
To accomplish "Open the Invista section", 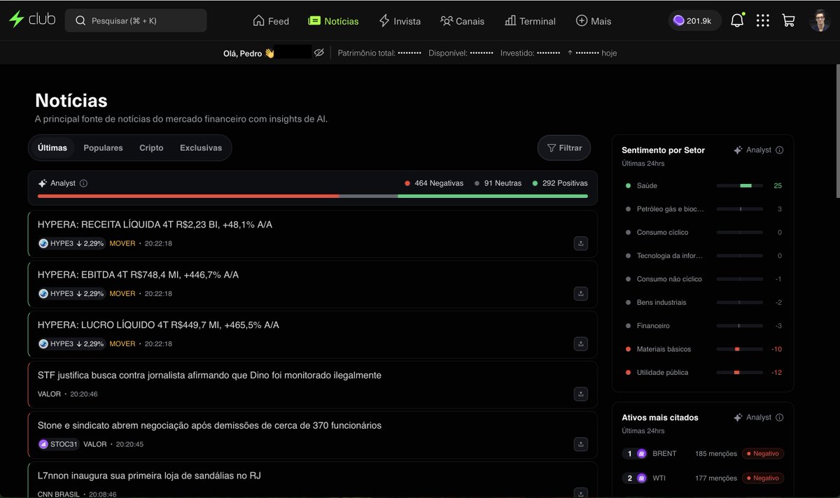I will tap(400, 21).
